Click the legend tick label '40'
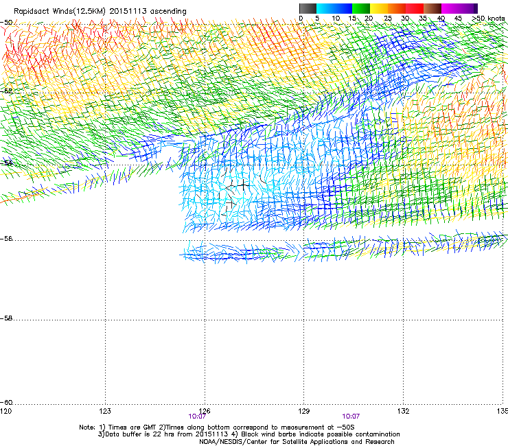Image resolution: width=508 pixels, height=446 pixels. tap(441, 19)
